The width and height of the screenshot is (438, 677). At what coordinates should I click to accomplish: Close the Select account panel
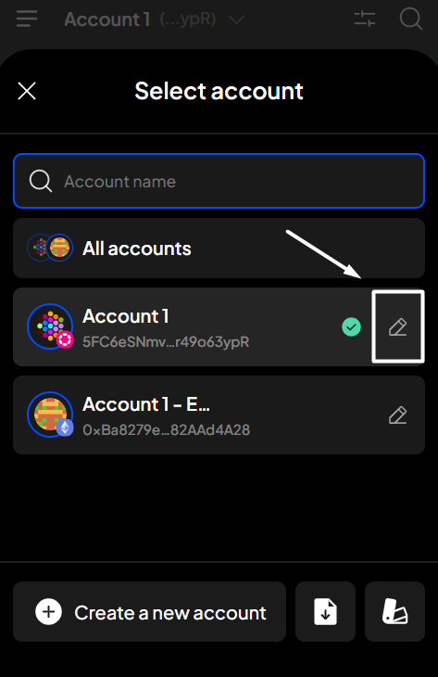pos(27,91)
